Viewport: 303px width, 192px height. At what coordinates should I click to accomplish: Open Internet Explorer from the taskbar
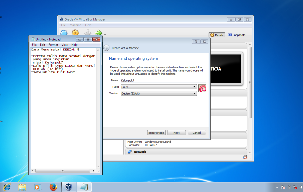click(7, 187)
